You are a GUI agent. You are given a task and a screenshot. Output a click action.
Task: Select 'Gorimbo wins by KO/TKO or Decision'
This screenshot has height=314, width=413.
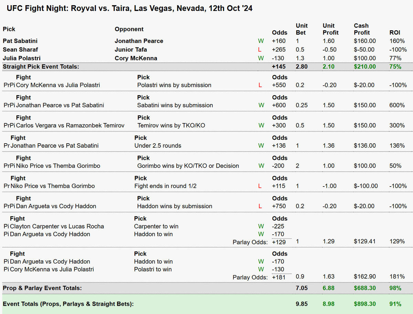(x=188, y=166)
